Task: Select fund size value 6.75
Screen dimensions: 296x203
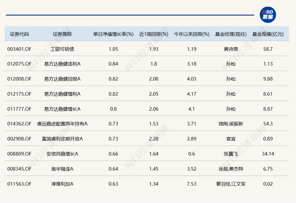Action: 268,169
